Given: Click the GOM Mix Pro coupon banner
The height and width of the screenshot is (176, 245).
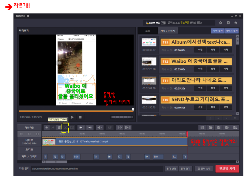Looking at the screenshot, I should (x=179, y=23).
